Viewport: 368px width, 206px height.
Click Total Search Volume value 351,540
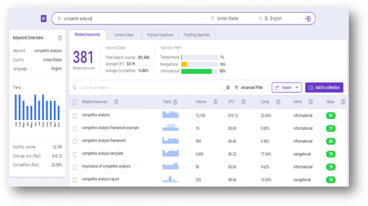pyautogui.click(x=143, y=58)
